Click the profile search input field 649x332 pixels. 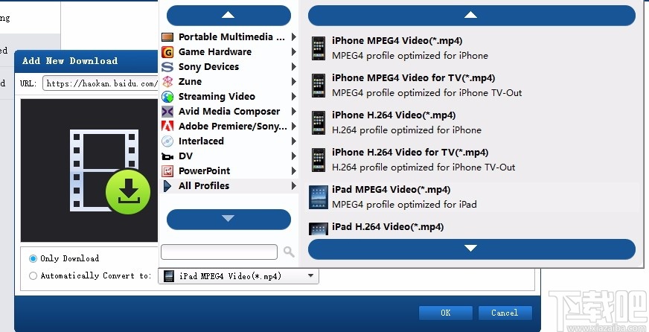pos(219,252)
